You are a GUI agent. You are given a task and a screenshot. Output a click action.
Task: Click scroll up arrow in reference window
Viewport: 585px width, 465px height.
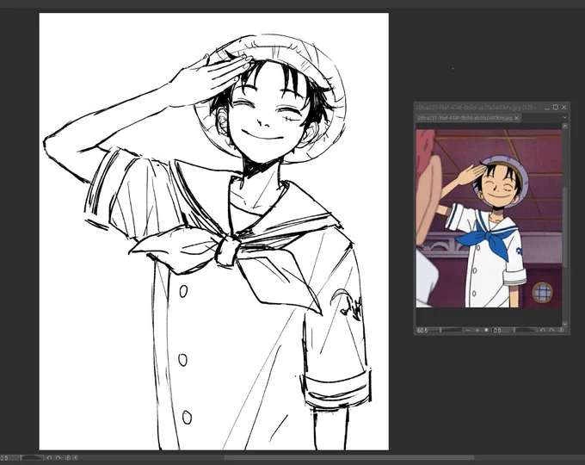pyautogui.click(x=564, y=127)
